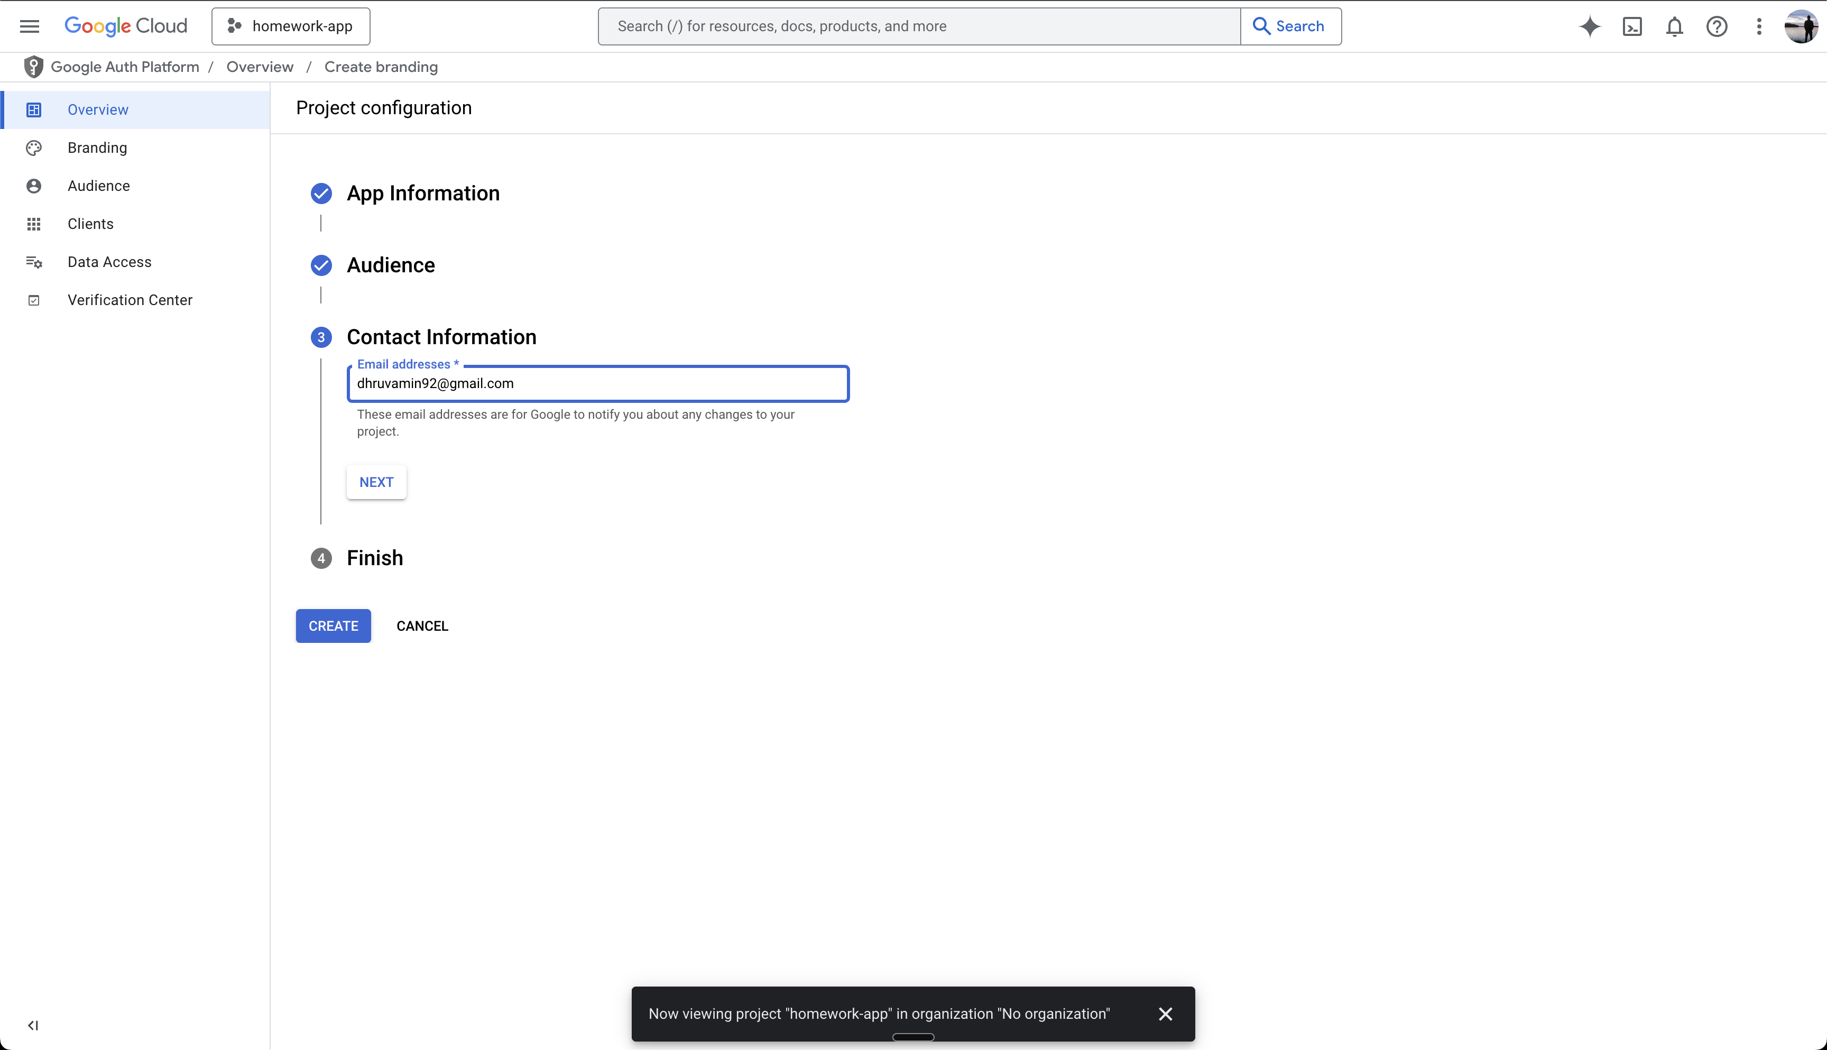The image size is (1827, 1050).
Task: Open the main navigation hamburger menu
Action: click(30, 26)
